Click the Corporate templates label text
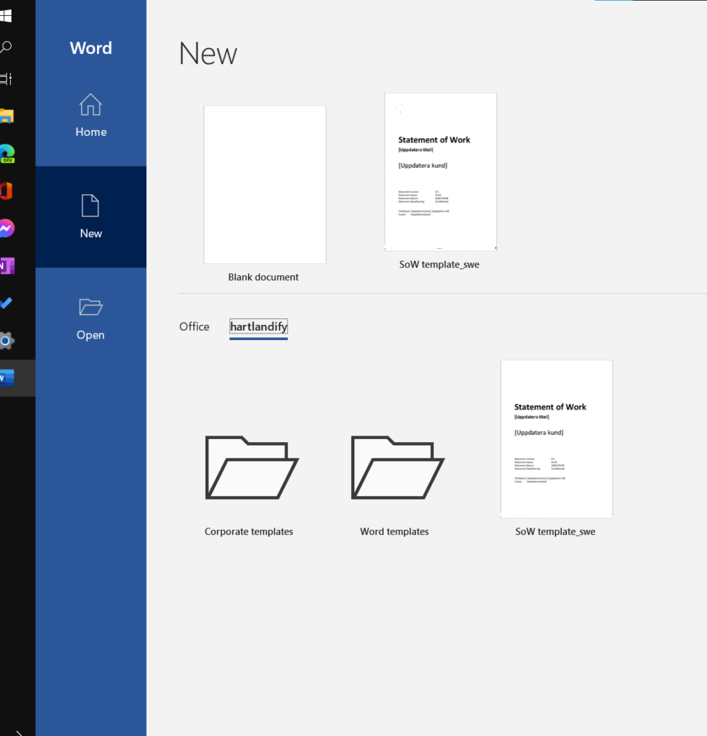 coord(249,531)
